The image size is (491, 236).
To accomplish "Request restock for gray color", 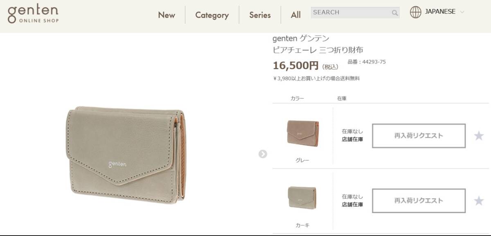I will [419, 136].
